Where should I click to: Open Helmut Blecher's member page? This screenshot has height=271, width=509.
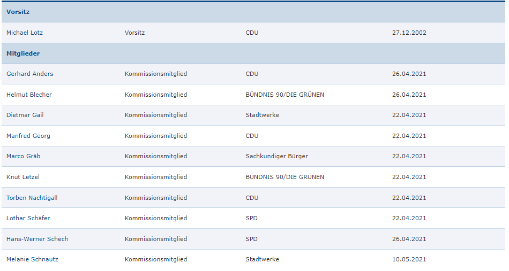(x=29, y=95)
